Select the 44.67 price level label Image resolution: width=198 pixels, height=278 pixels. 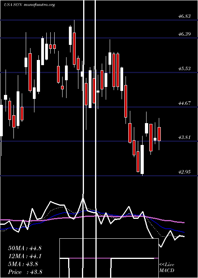pyautogui.click(x=185, y=103)
